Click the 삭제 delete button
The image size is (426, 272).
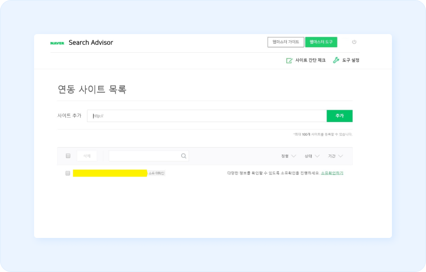(87, 156)
